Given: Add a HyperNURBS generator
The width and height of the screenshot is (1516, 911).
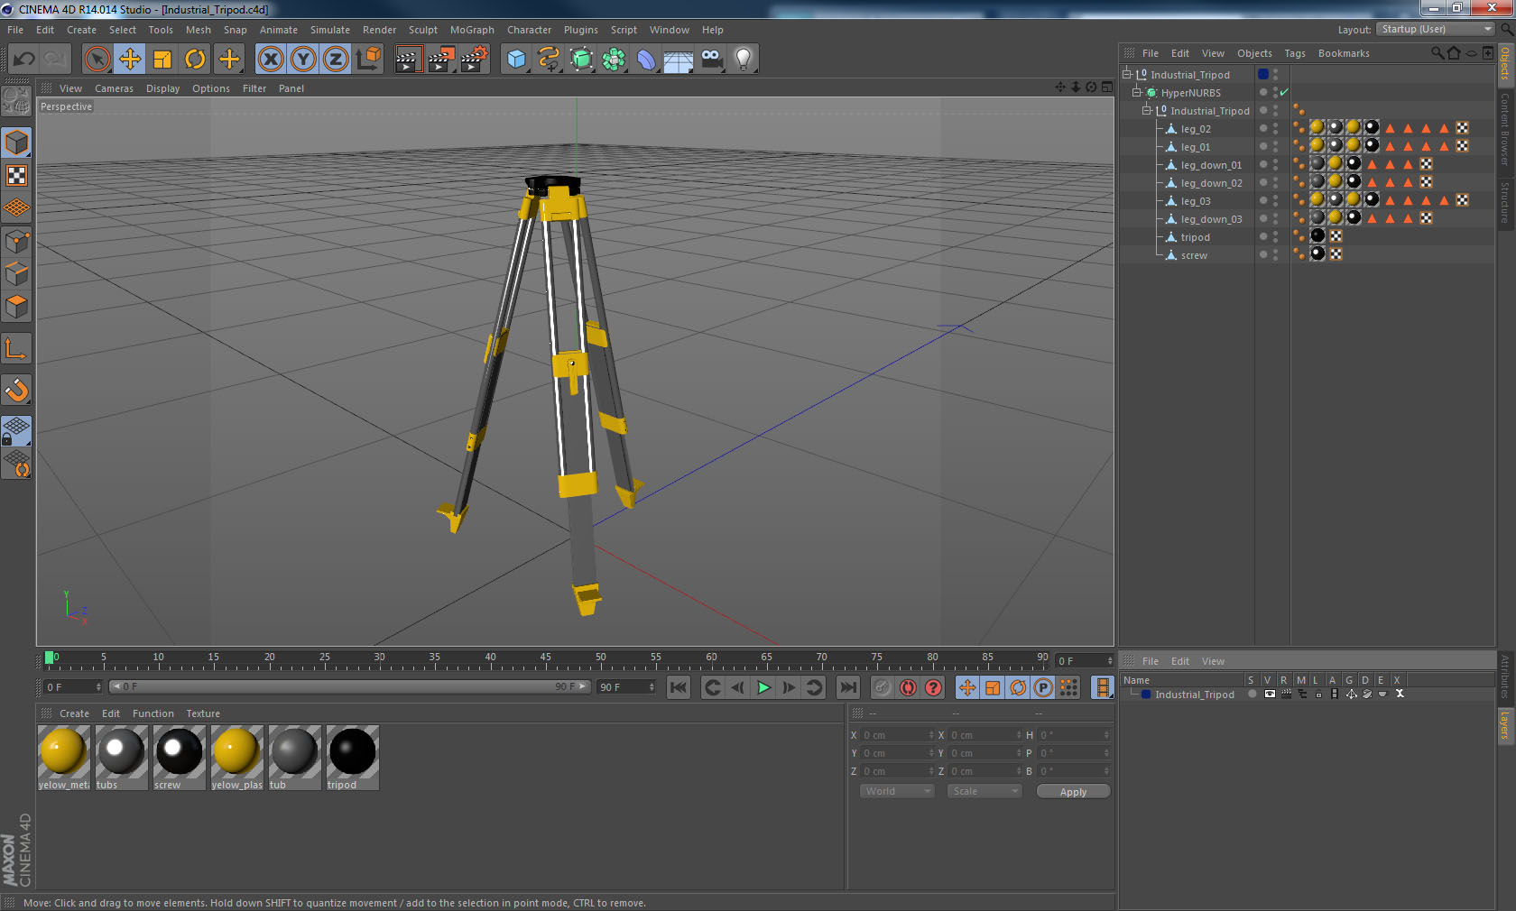Looking at the screenshot, I should click(x=581, y=60).
